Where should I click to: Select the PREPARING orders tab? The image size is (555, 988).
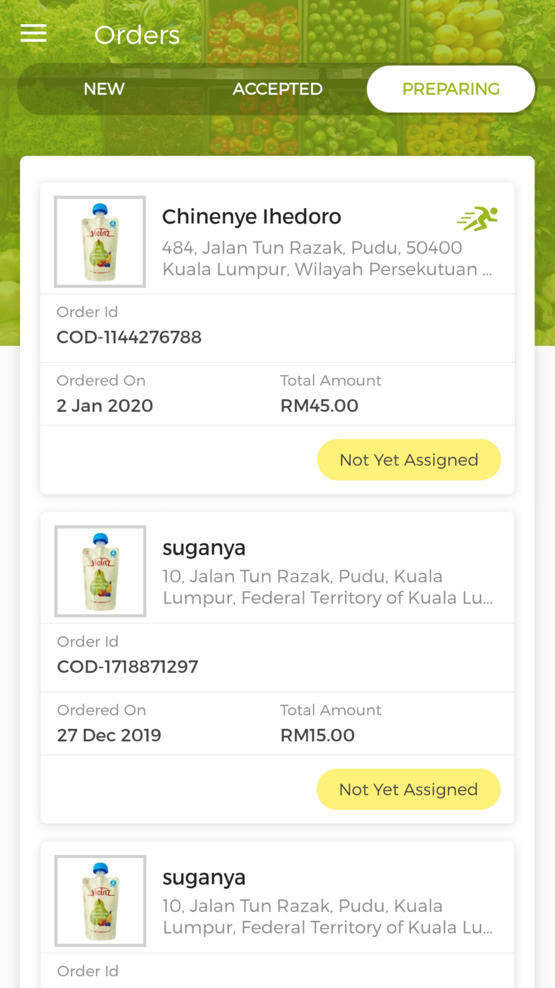(x=451, y=89)
